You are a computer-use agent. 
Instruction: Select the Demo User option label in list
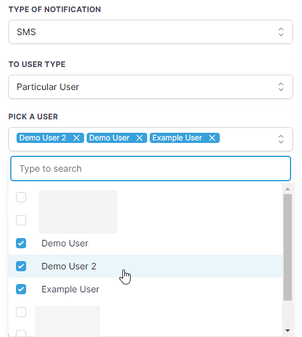click(x=65, y=243)
